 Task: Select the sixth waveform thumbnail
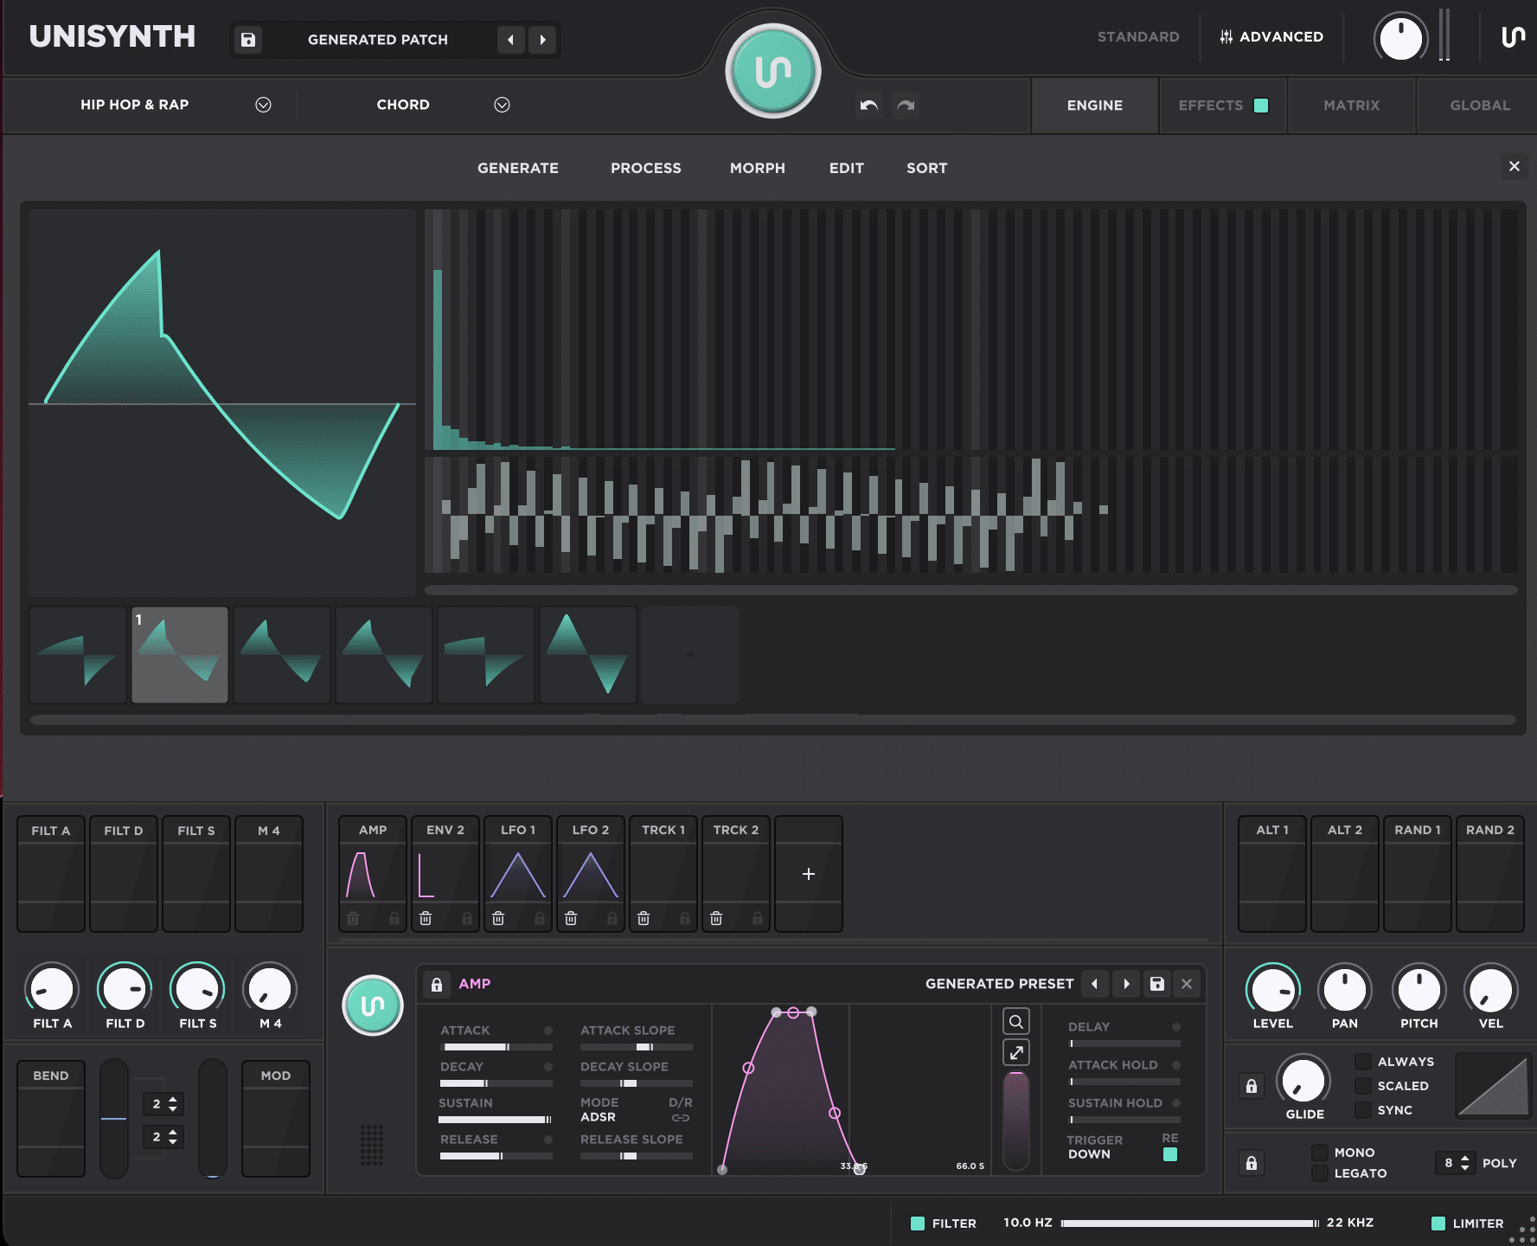[588, 655]
